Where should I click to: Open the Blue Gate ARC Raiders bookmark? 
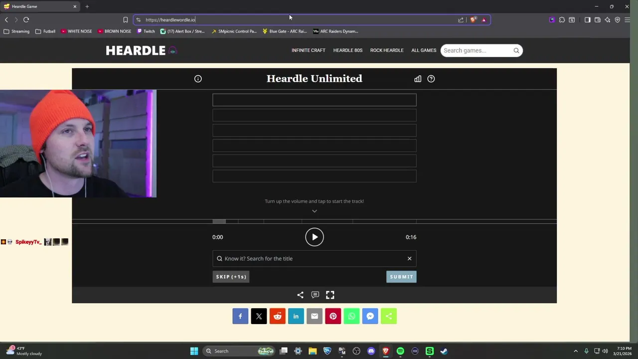[285, 31]
